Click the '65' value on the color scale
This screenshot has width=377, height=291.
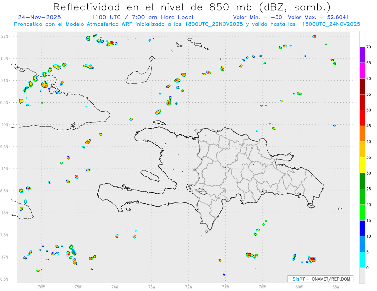(x=369, y=63)
